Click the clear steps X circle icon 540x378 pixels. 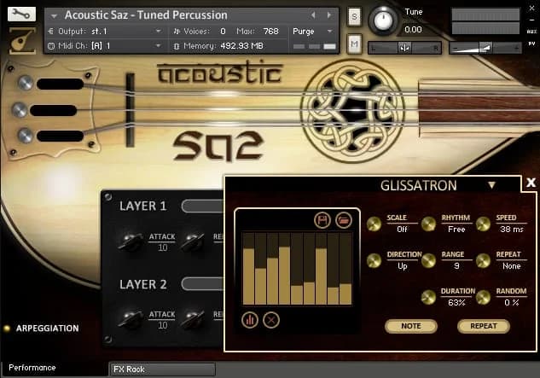(x=271, y=320)
